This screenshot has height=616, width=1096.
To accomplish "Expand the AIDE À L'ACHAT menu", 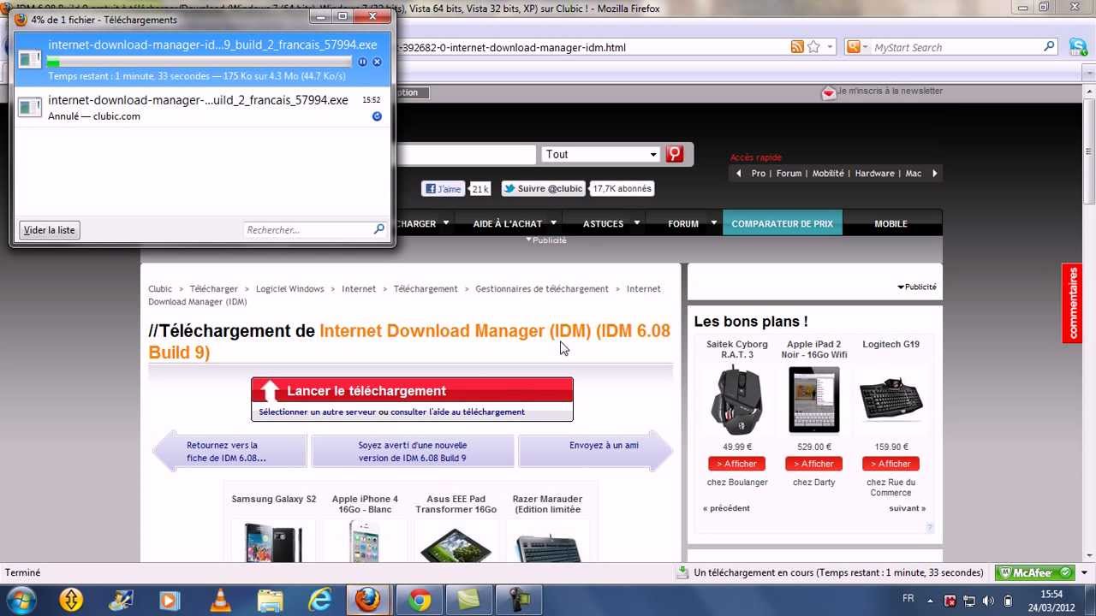I will (553, 223).
